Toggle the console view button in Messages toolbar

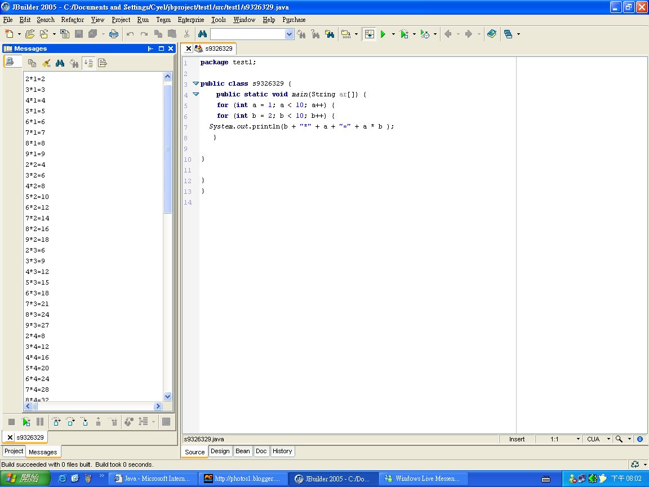coord(10,61)
